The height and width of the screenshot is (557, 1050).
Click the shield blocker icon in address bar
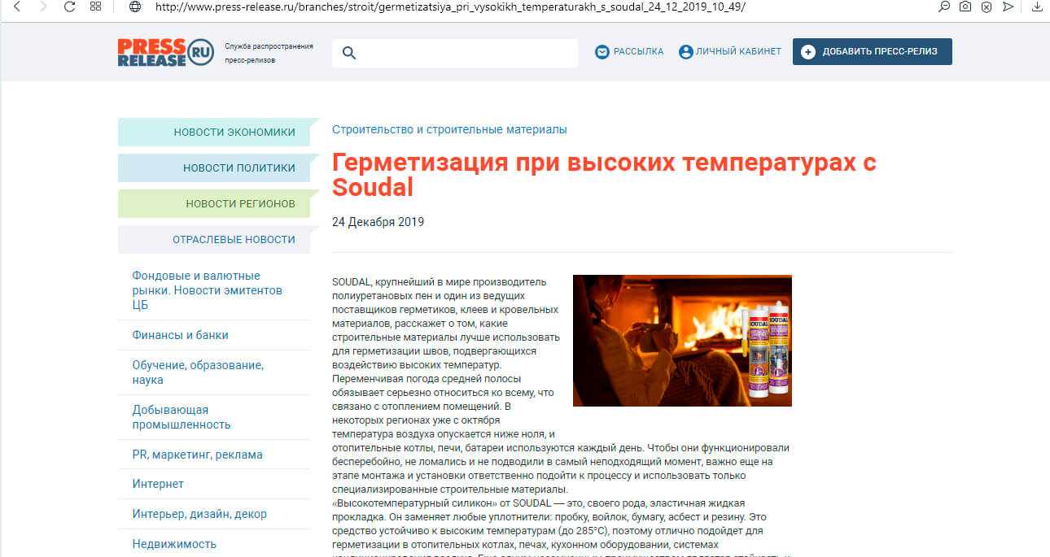click(x=987, y=7)
